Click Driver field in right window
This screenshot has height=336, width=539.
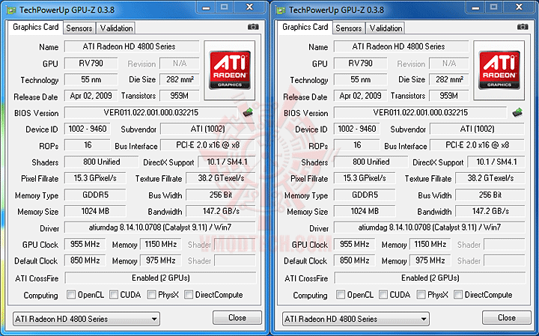pyautogui.click(x=430, y=227)
